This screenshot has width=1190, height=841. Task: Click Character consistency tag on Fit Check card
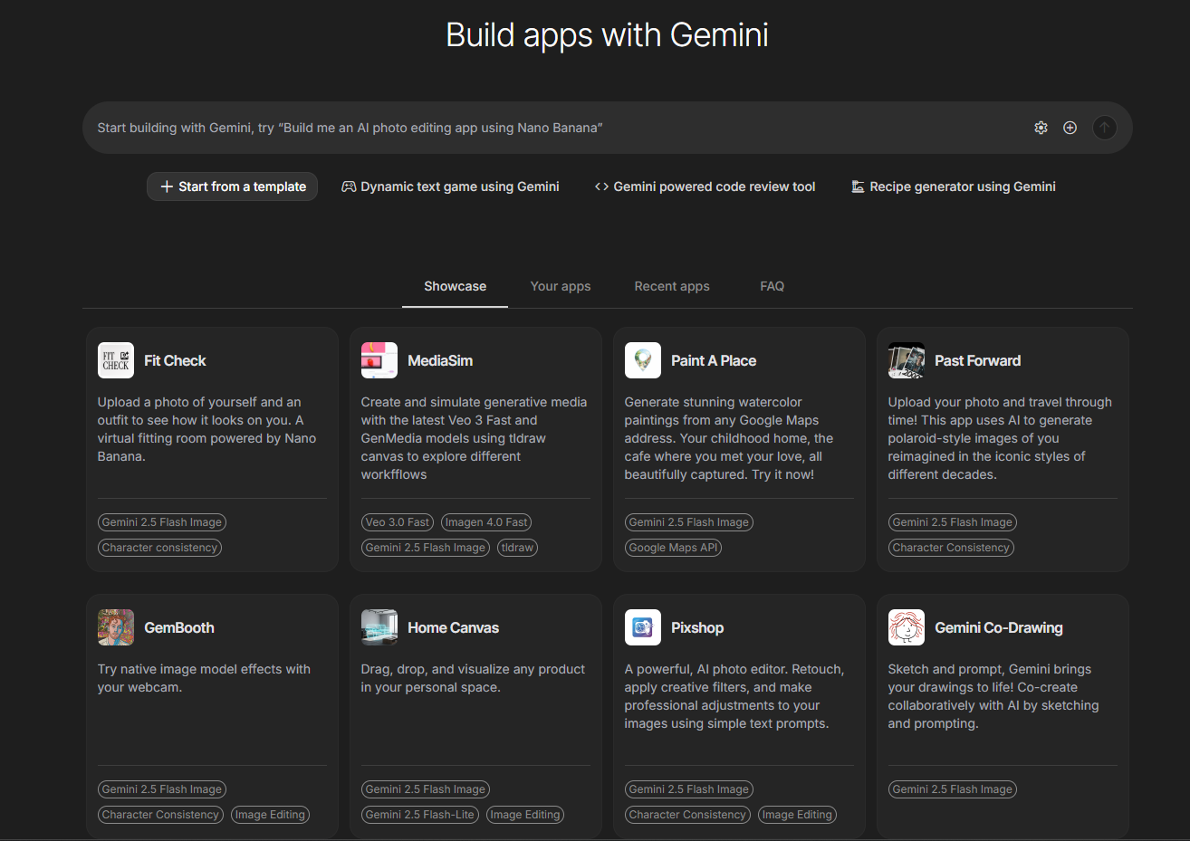tap(159, 548)
